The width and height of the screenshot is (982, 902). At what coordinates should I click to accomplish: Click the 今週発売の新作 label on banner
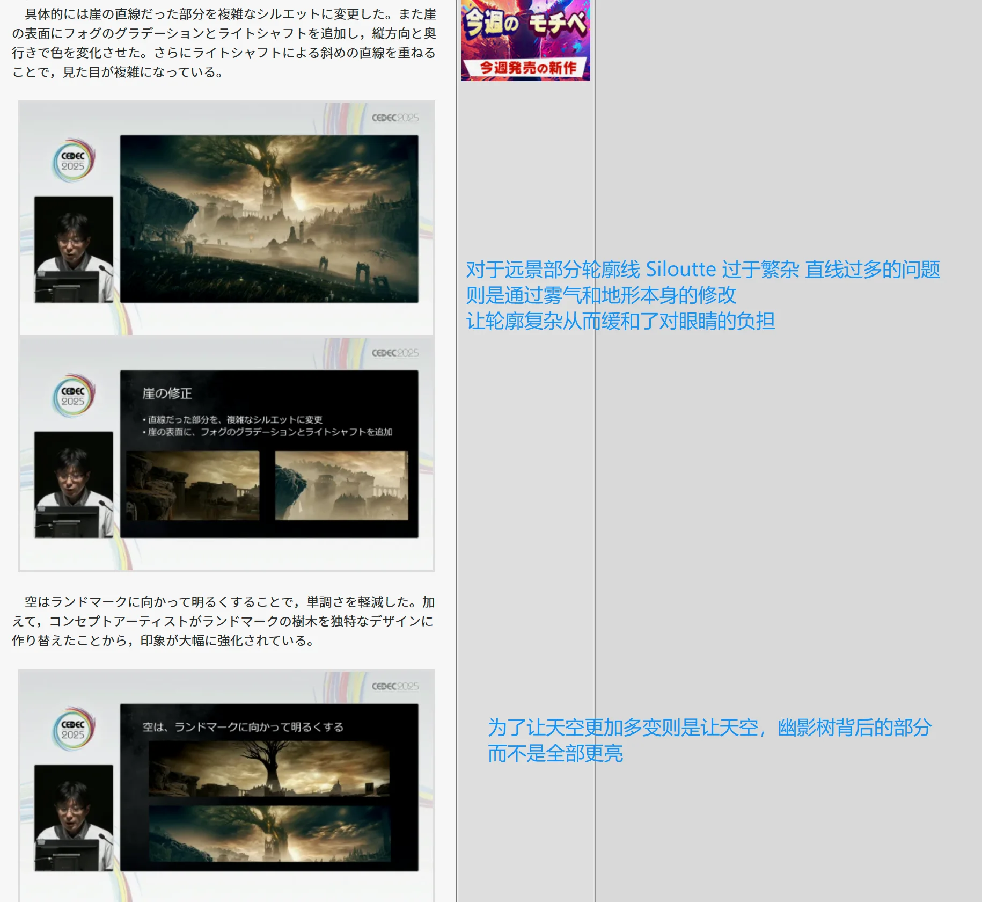point(527,68)
